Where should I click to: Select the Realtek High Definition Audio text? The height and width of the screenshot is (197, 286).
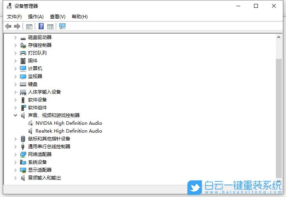[x=69, y=131]
